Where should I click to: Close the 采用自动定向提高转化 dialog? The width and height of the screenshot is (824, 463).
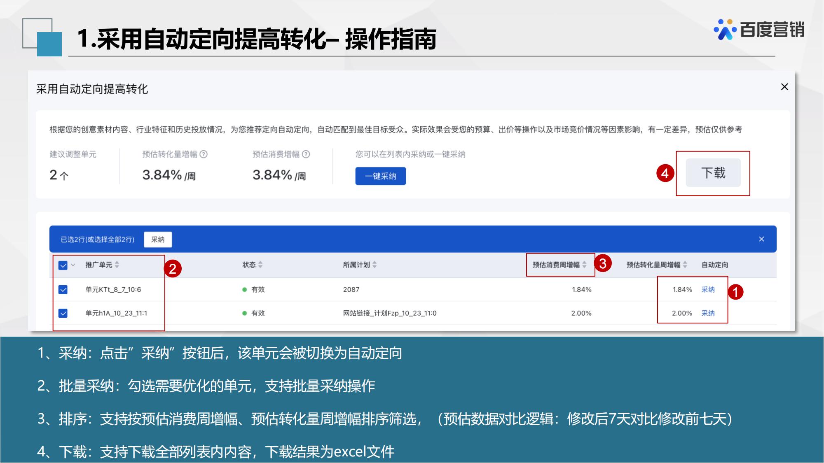coord(784,87)
